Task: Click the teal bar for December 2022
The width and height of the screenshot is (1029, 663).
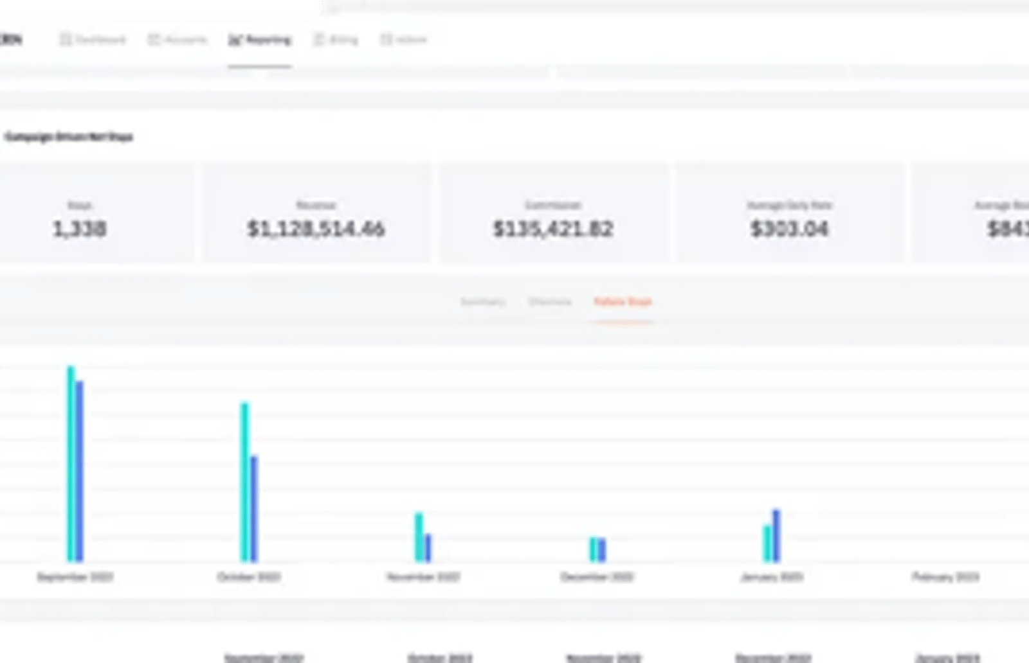Action: tap(593, 549)
